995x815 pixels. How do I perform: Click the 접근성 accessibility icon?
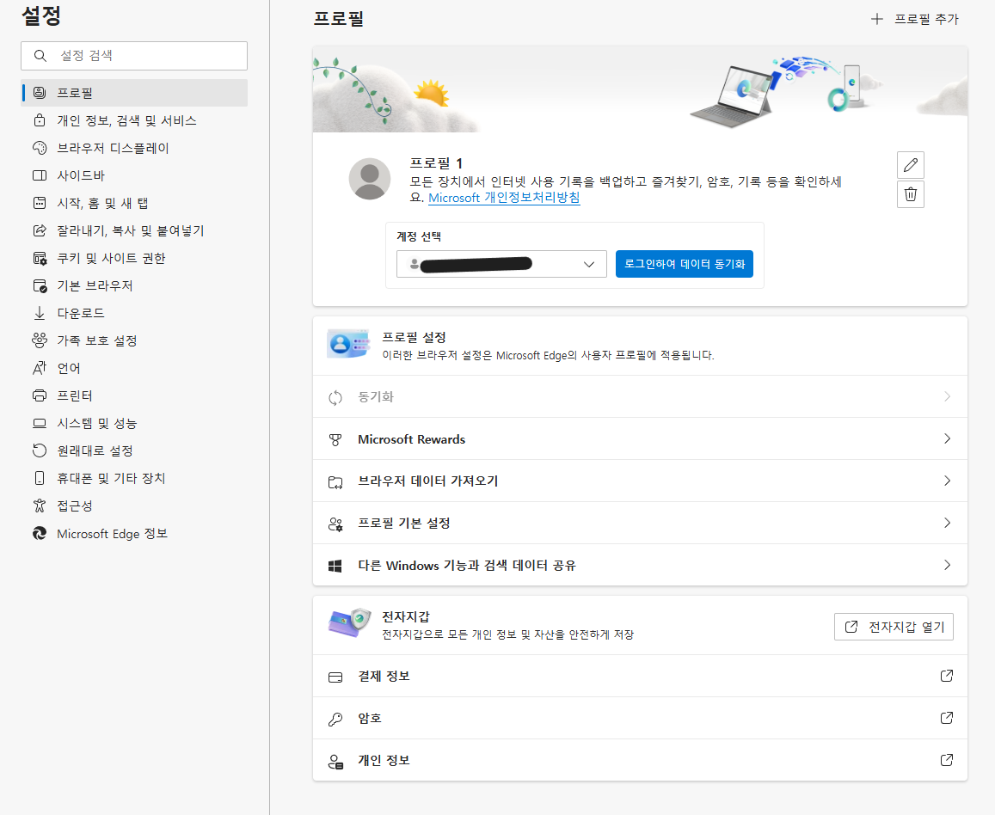pyautogui.click(x=40, y=506)
